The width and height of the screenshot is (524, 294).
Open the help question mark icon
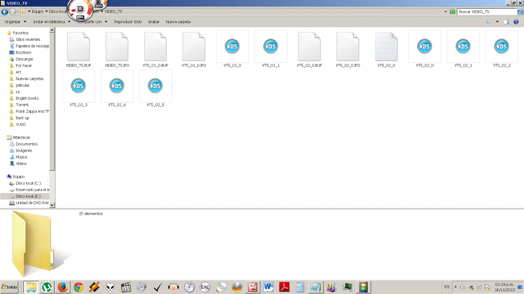(516, 22)
